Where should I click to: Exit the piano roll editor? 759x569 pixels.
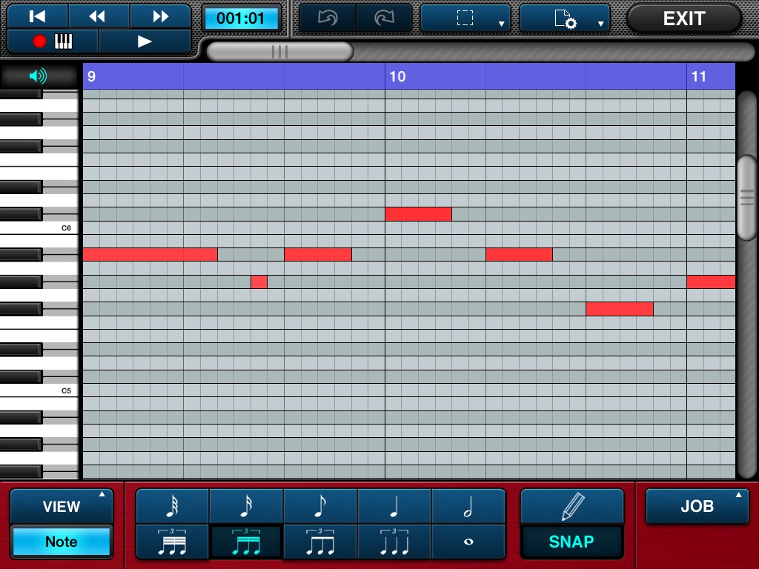(684, 19)
